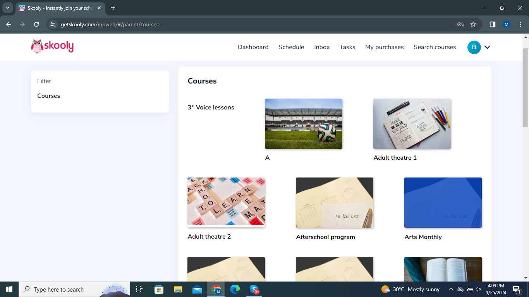The height and width of the screenshot is (297, 529).
Task: Open File Explorer from taskbar
Action: (x=178, y=289)
